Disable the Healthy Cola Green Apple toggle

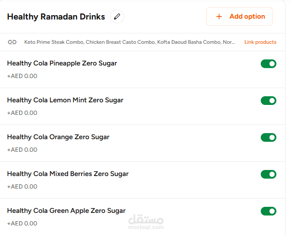coord(268,211)
